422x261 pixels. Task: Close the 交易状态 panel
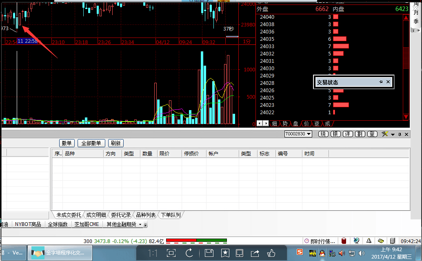[x=388, y=82]
